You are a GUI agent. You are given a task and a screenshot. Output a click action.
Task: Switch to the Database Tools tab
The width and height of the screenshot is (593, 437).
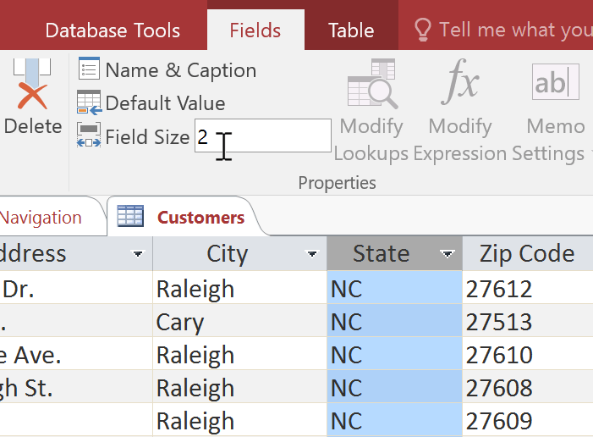(x=113, y=31)
